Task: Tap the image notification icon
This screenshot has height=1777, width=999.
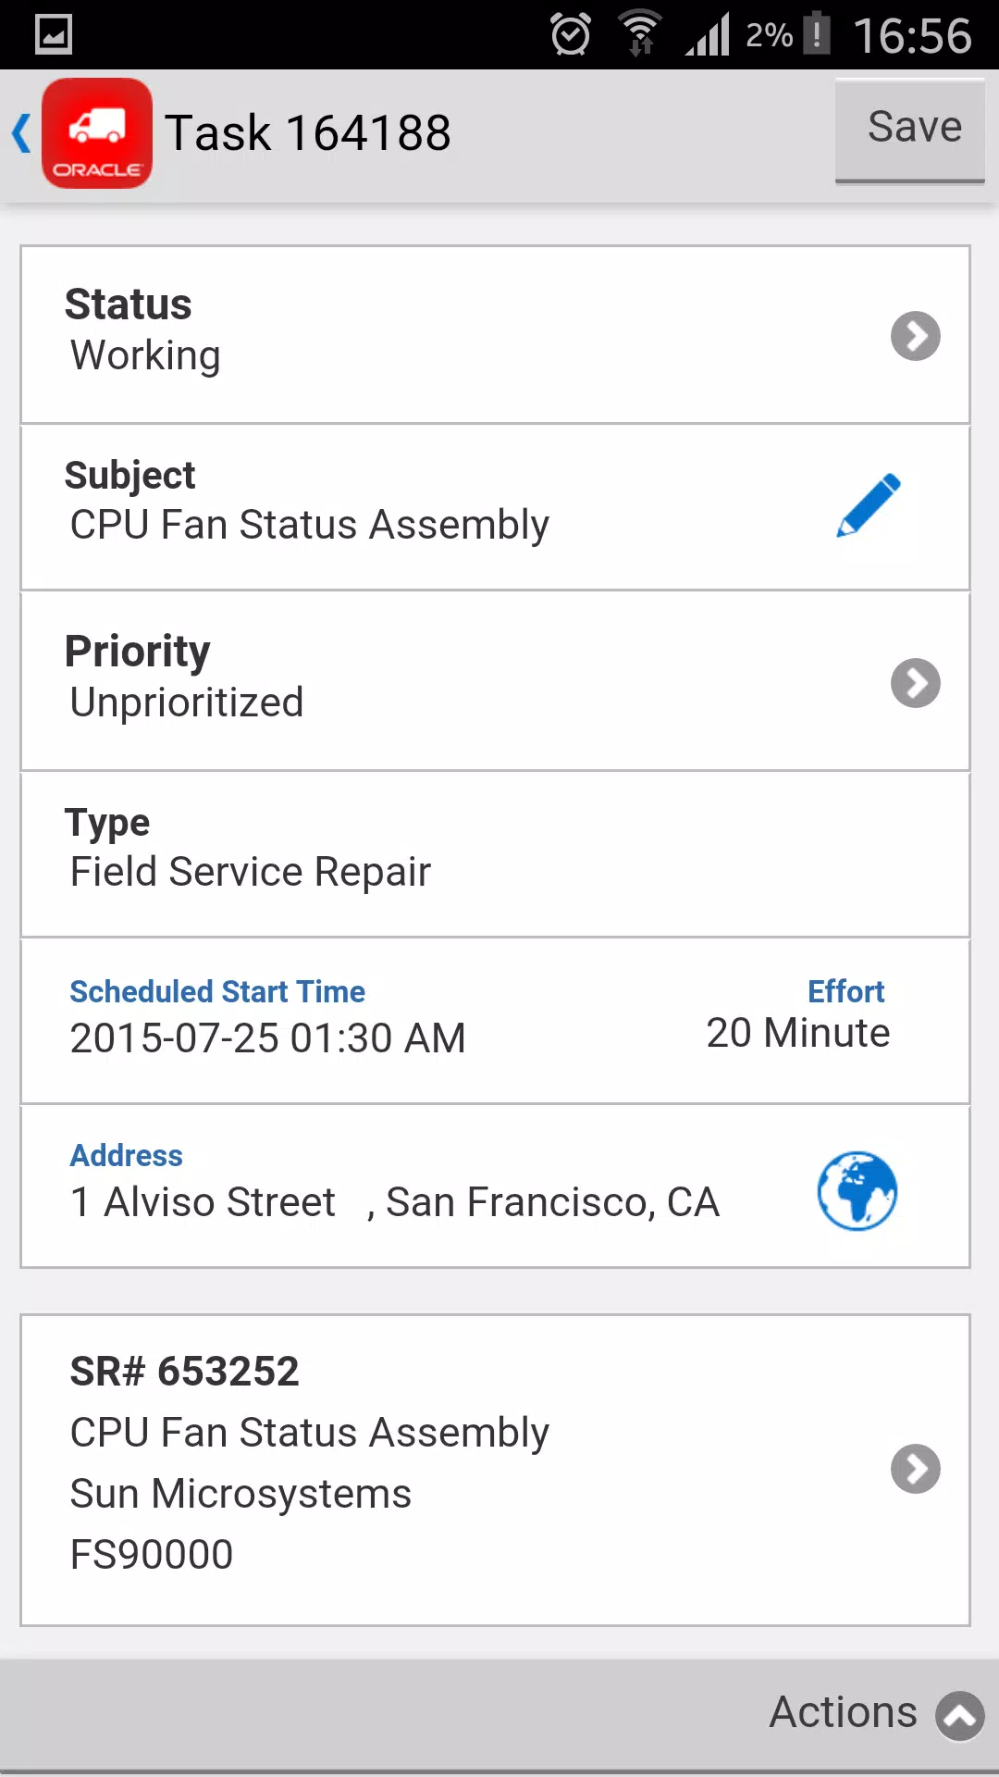Action: pos(54,35)
